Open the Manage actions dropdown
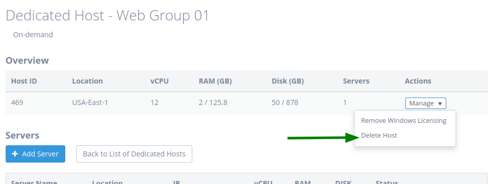The width and height of the screenshot is (501, 184). [425, 103]
